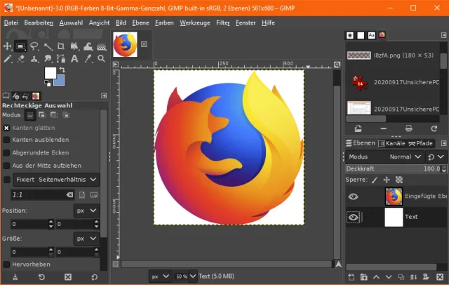Select the Free Select lasso tool
The height and width of the screenshot is (285, 449).
(x=34, y=46)
